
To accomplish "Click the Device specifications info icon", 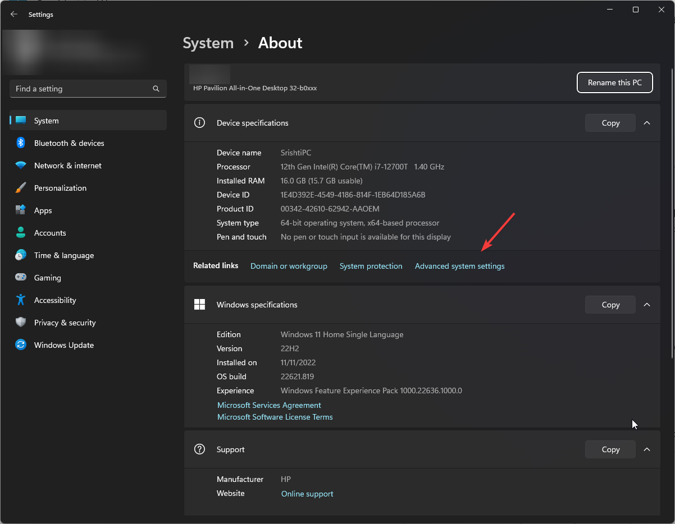I will (199, 122).
